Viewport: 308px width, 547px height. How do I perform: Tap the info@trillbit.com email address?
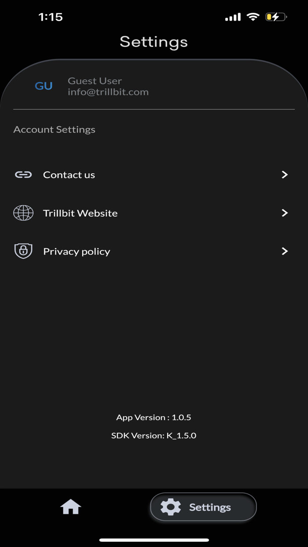click(108, 92)
